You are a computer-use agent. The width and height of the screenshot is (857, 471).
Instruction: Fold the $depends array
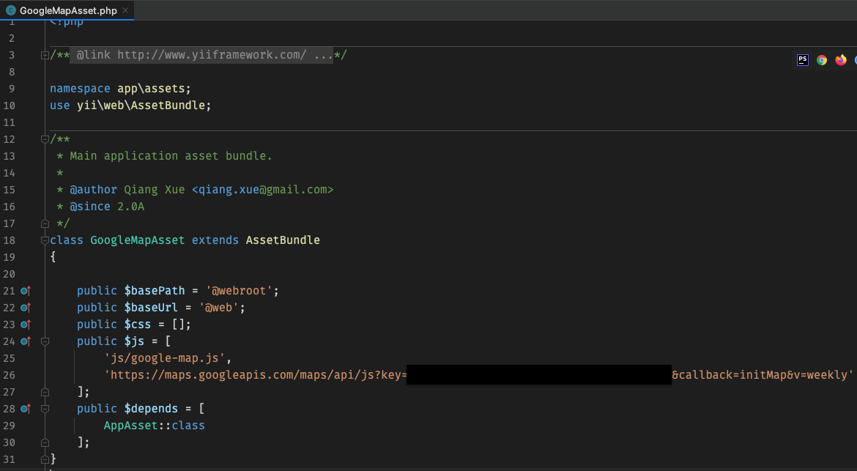[x=45, y=409]
